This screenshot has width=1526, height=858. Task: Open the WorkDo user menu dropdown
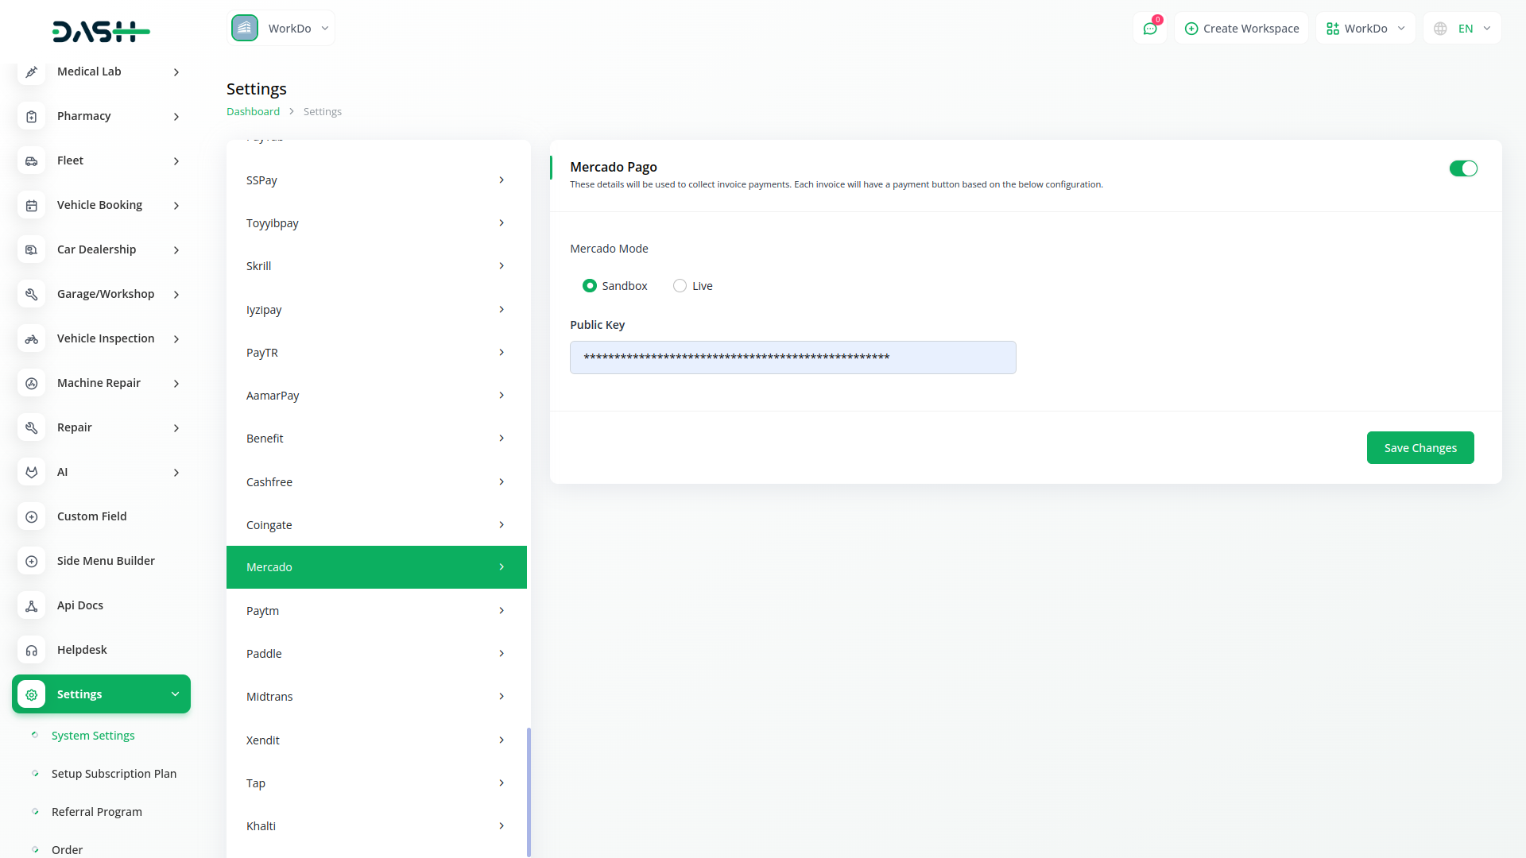tap(1365, 29)
